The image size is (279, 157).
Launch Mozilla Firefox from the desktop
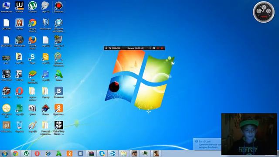click(x=33, y=42)
